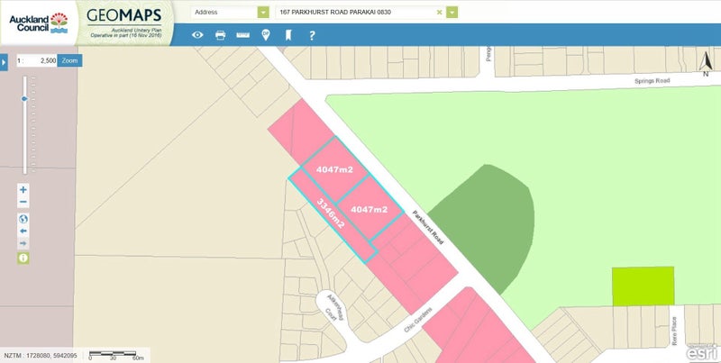Expand the left side panel arrow
The width and height of the screenshot is (721, 363).
coord(5,62)
